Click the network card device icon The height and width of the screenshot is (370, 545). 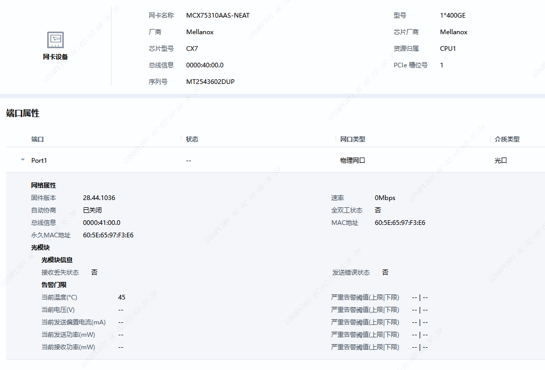[x=55, y=39]
